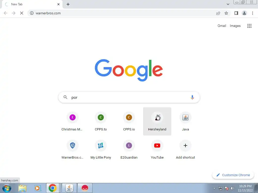Open a new tab with plus button
Screen dimensions: 258x193
(x=68, y=4)
